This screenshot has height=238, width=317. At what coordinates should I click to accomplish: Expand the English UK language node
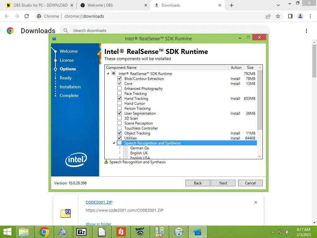click(120, 153)
